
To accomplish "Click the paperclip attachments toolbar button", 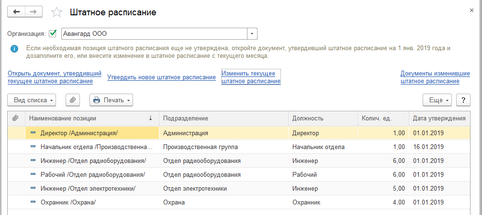I will [73, 100].
